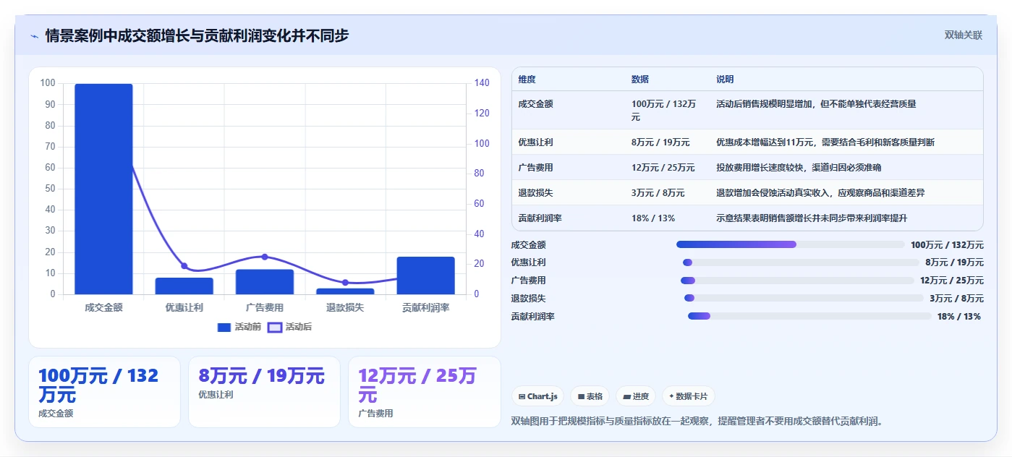Viewport: 1012px width, 457px height.
Task: Click the 贡献利润率 x-axis label
Action: click(x=425, y=307)
